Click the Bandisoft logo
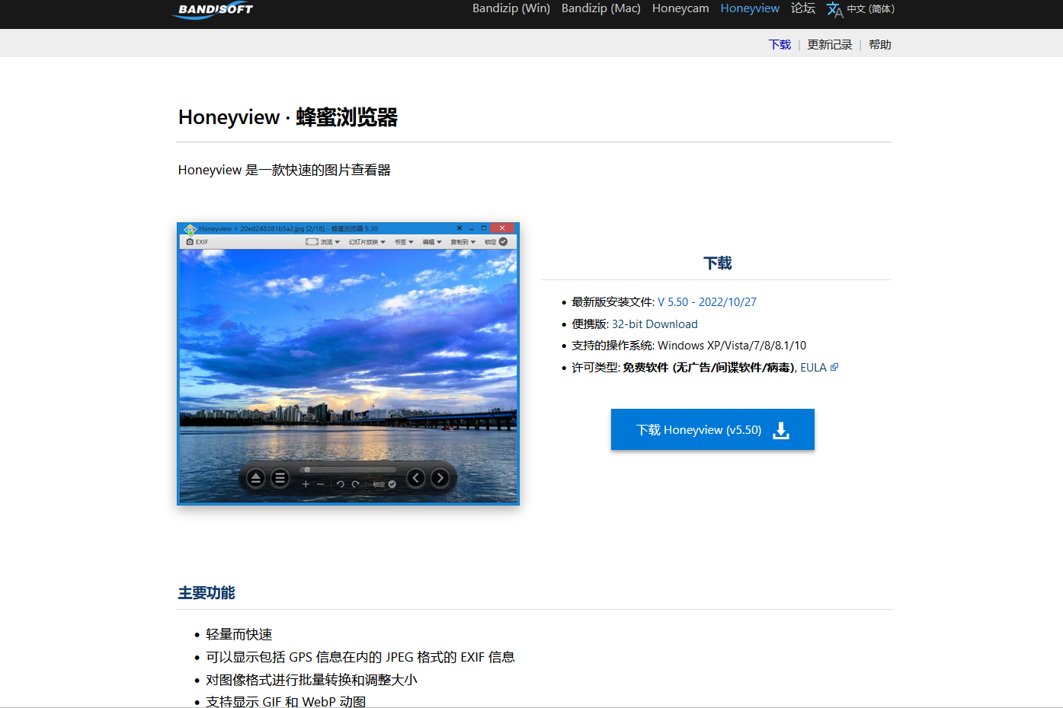This screenshot has width=1063, height=708. [x=214, y=9]
